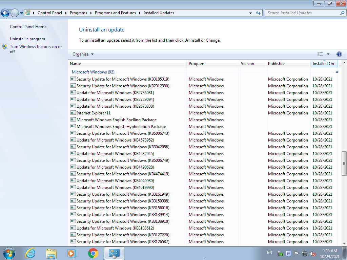Click Programs and Features in breadcrumb
The height and width of the screenshot is (260, 347).
click(115, 13)
